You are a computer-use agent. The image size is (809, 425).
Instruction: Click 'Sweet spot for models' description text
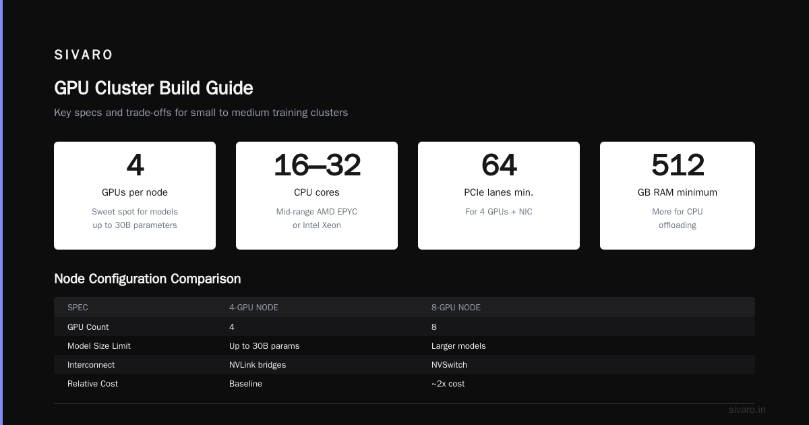[x=135, y=212]
